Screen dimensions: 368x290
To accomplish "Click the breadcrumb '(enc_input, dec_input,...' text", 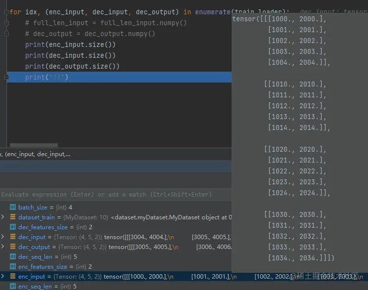I will tap(38, 154).
